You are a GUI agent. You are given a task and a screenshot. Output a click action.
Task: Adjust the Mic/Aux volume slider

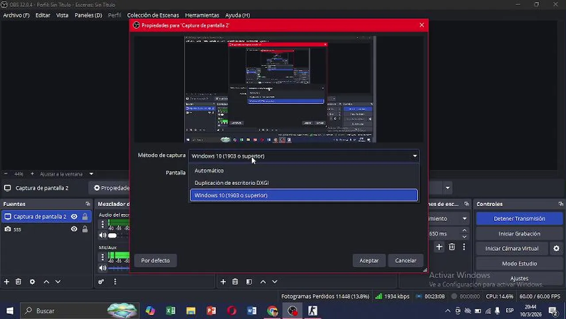coord(119,268)
